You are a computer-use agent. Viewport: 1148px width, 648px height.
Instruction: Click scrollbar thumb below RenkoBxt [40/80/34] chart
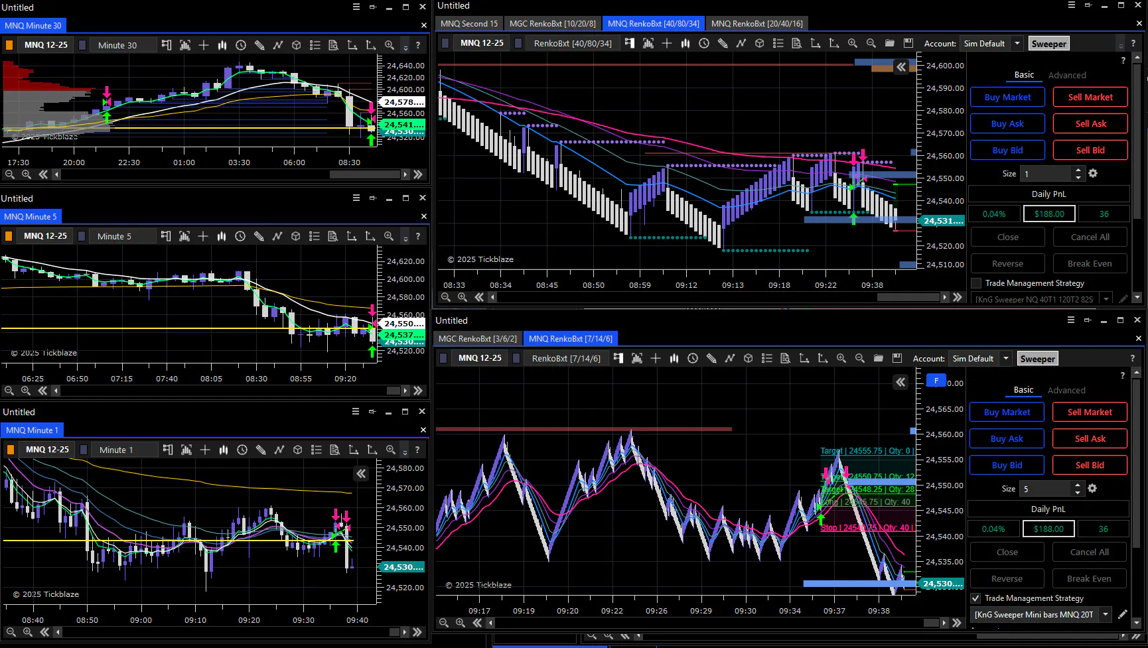[908, 297]
